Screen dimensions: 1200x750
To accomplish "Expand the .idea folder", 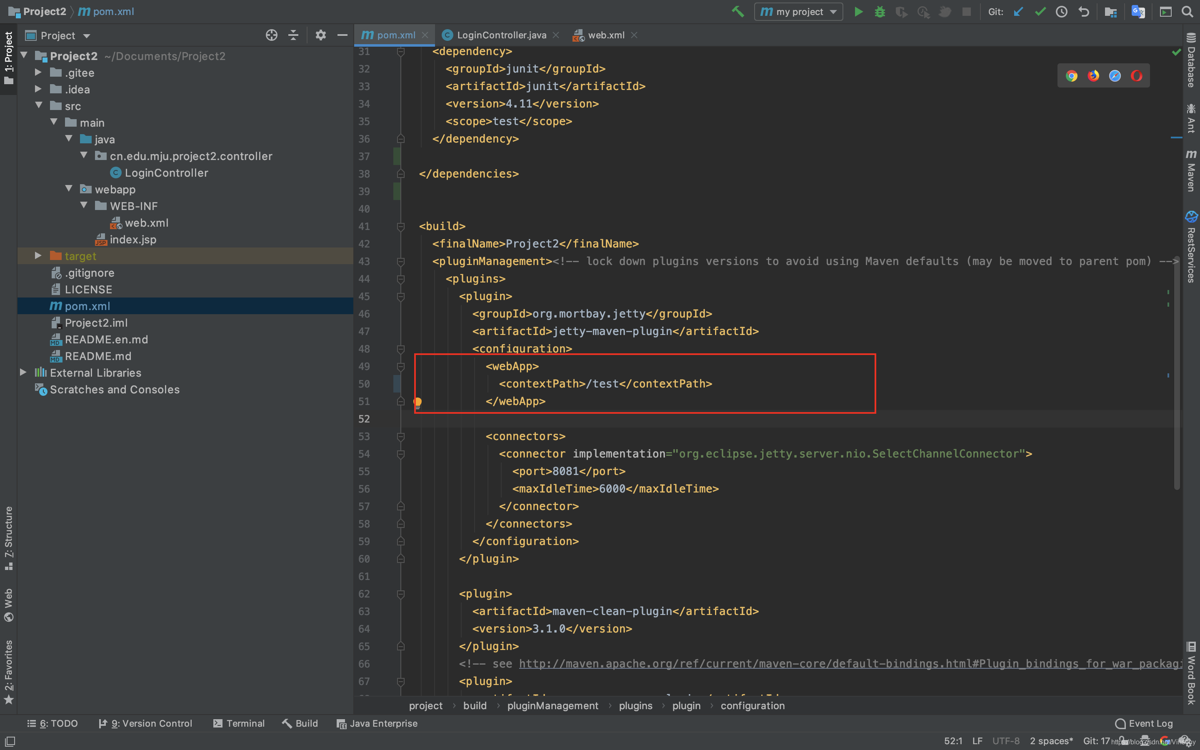I will point(38,89).
